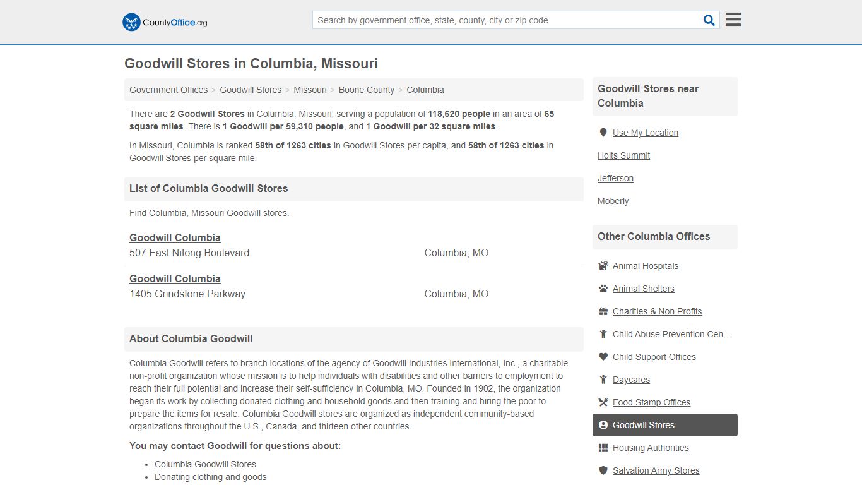Click the Other Columbia Offices heading

point(654,236)
